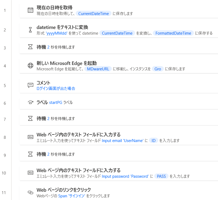Click the hourglass icon in step 7
The height and width of the screenshot is (200, 218).
click(30, 118)
